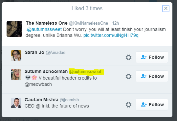Open highlighted @autumnssweet handle in list
This screenshot has height=121, width=177.
(x=85, y=72)
